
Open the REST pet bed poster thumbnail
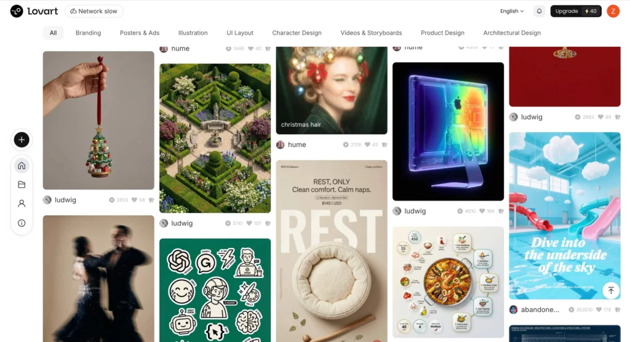click(x=332, y=251)
